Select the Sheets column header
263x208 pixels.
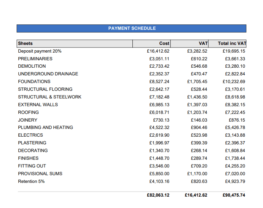coord(25,43)
